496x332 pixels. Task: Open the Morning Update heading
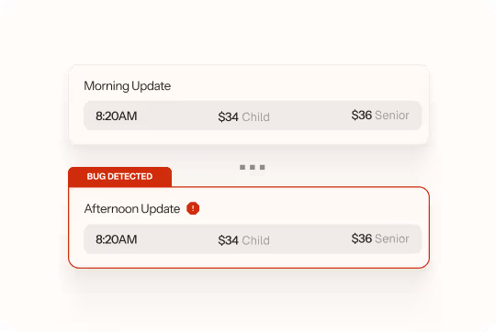coord(127,86)
